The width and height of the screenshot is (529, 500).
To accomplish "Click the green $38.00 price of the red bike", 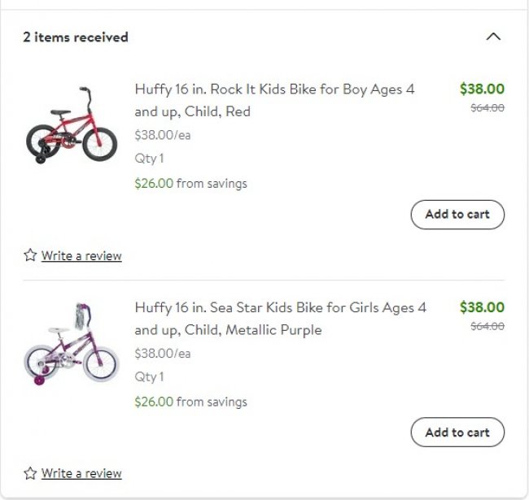I will pos(482,89).
